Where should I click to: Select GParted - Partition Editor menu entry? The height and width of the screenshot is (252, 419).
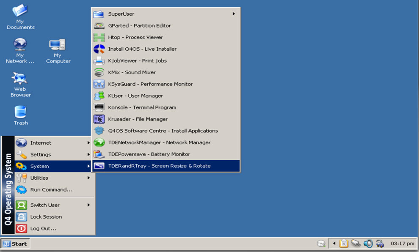tap(165, 26)
